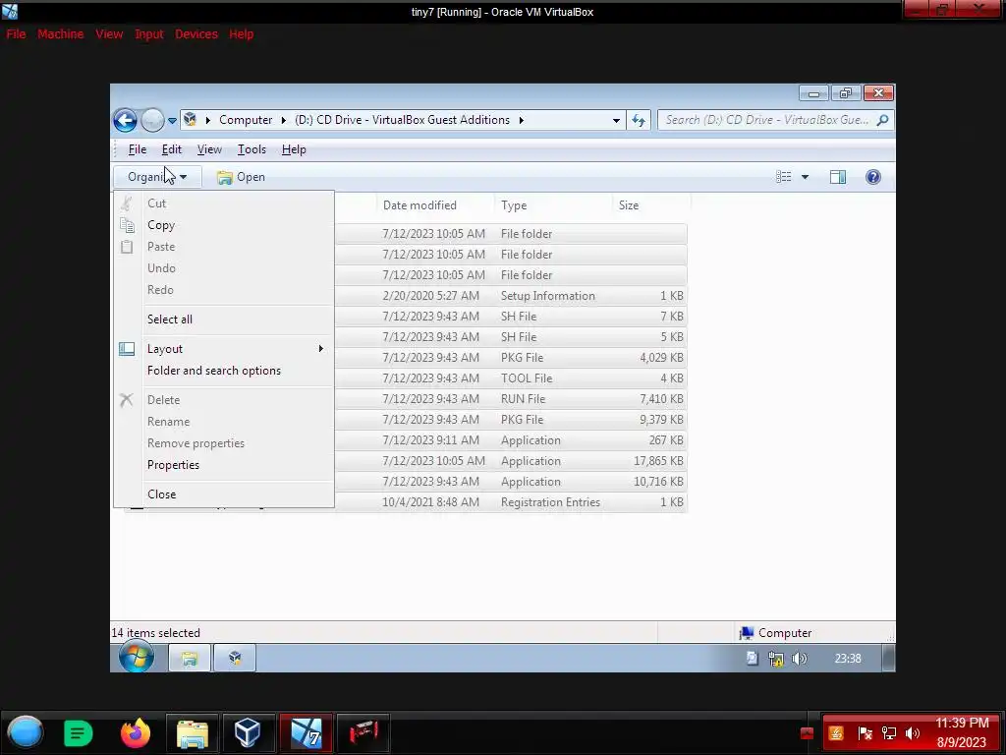
Task: Click the Open toolbar button
Action: pos(242,177)
